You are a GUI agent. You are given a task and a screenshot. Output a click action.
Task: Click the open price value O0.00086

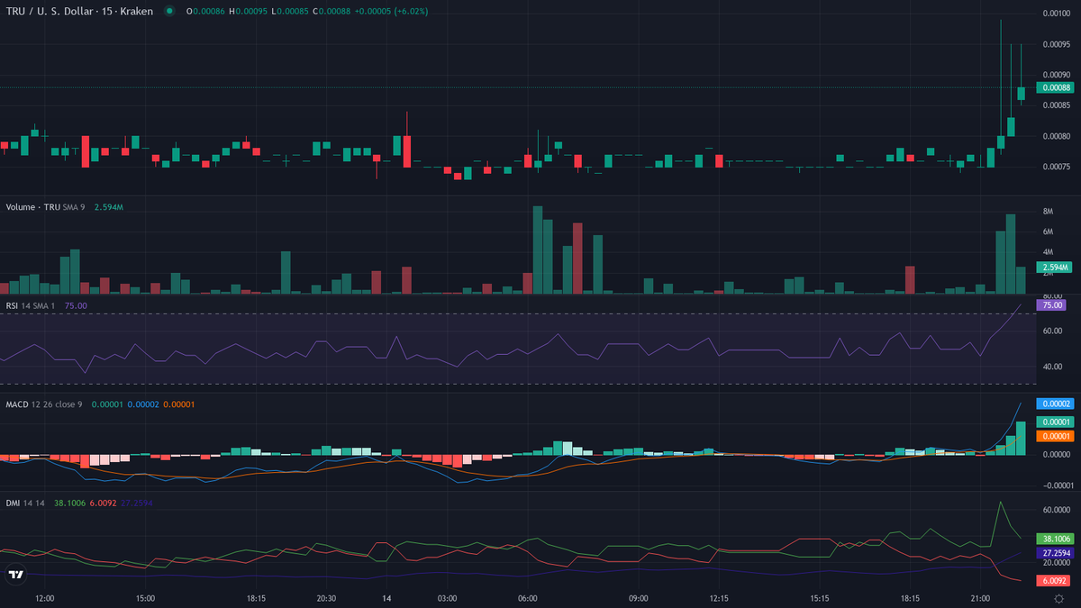click(207, 11)
